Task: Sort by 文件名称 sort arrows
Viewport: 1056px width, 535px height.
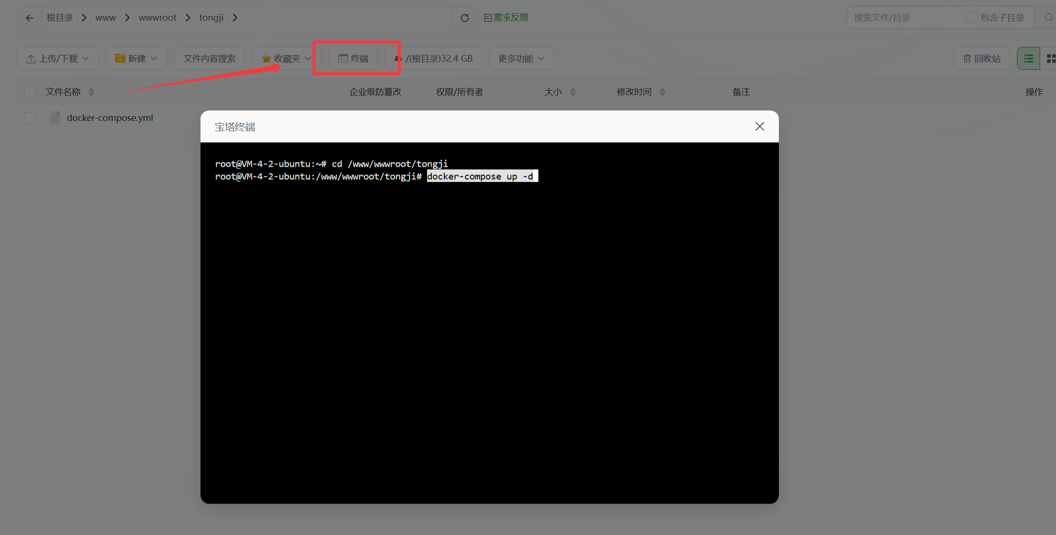Action: point(92,92)
